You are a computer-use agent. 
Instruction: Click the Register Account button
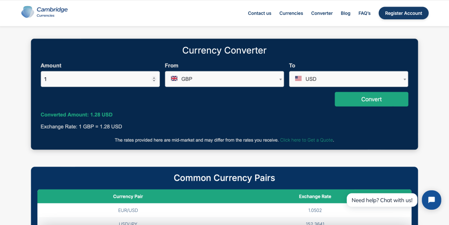pos(403,13)
